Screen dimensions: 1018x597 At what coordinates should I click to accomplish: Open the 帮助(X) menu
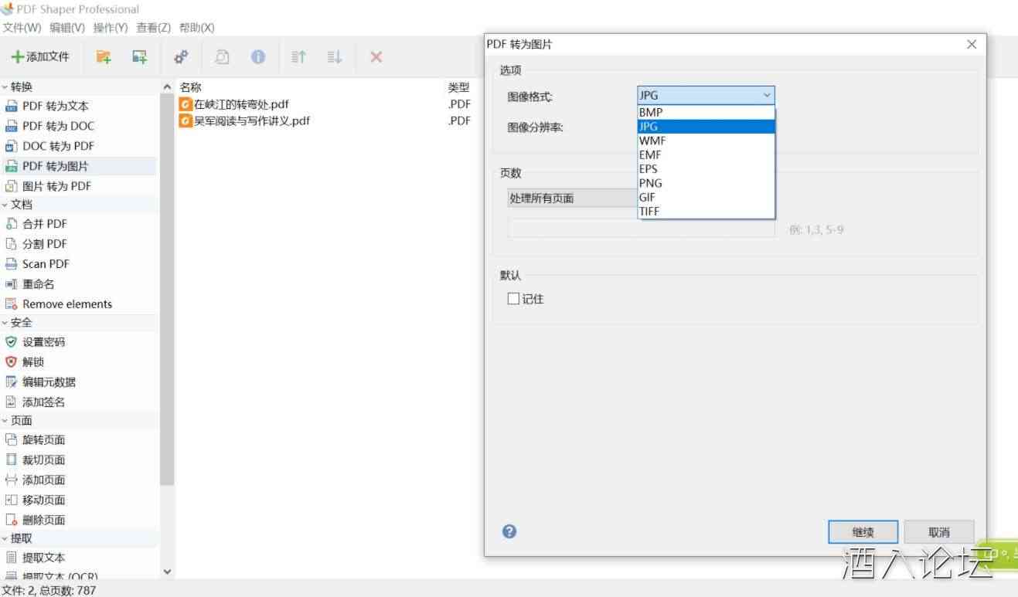tap(196, 28)
